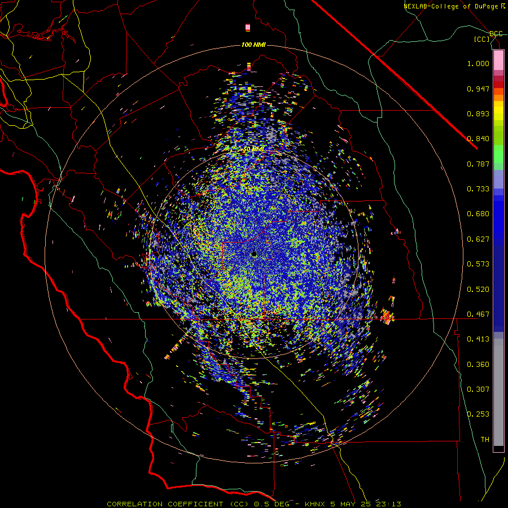
Task: Select the 0.787 scale value
Action: (478, 164)
